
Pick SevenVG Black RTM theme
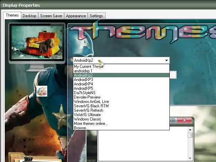(121, 106)
